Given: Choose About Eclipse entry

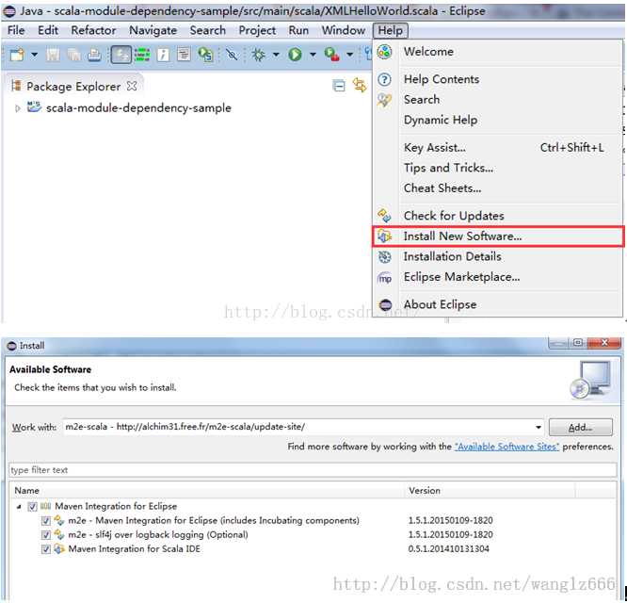Looking at the screenshot, I should tap(498, 304).
